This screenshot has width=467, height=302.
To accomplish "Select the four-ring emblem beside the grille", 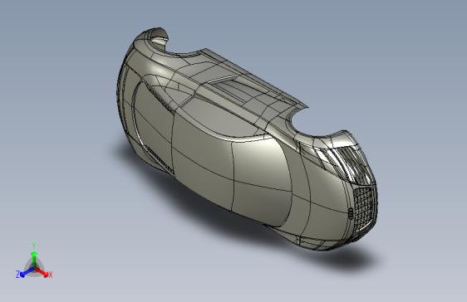I will coord(351,213).
